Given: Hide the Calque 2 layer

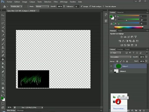Looking at the screenshot, I should coord(111,71).
